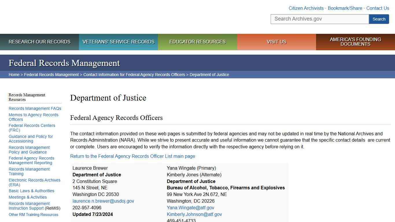Open Basic Laws & Authorities

pyautogui.click(x=31, y=191)
